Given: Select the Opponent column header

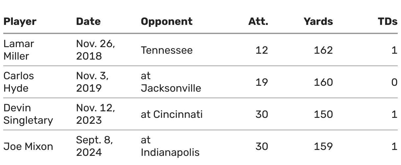Looking at the screenshot, I should point(166,22).
